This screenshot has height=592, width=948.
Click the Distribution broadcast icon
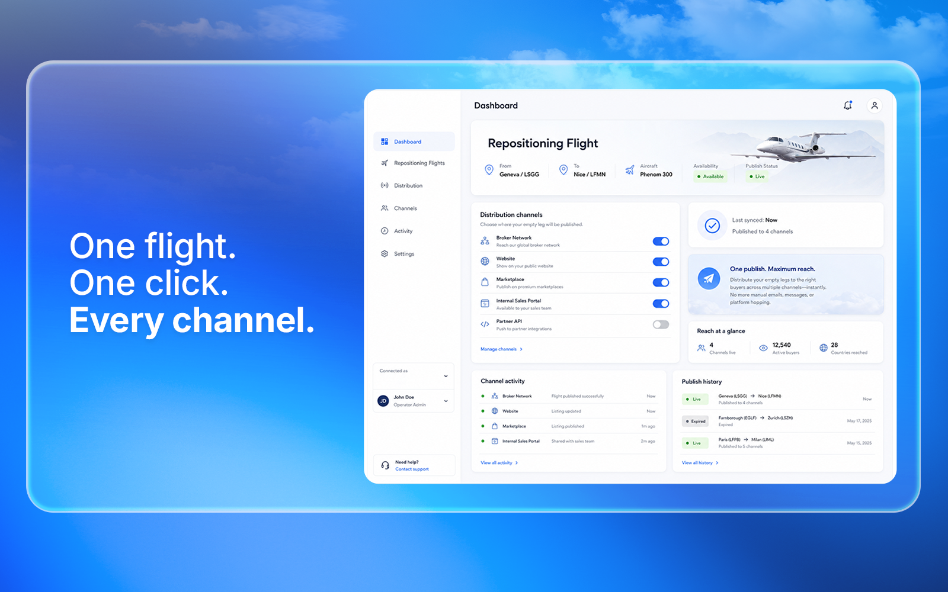[385, 185]
